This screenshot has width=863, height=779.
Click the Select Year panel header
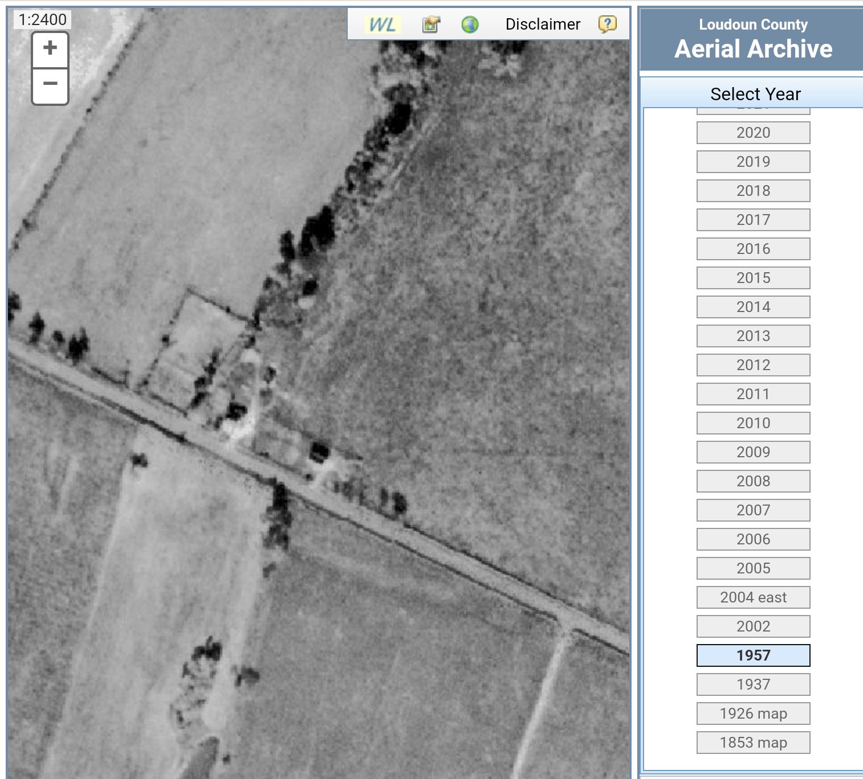(755, 94)
